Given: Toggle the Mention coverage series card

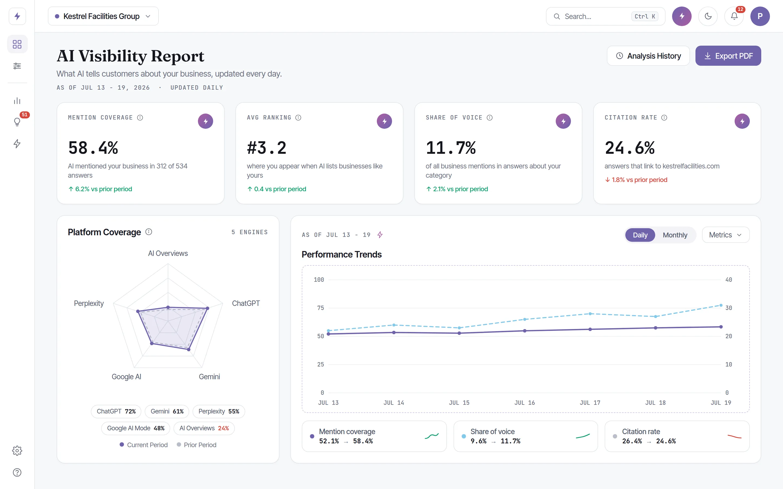Looking at the screenshot, I should coord(374,436).
